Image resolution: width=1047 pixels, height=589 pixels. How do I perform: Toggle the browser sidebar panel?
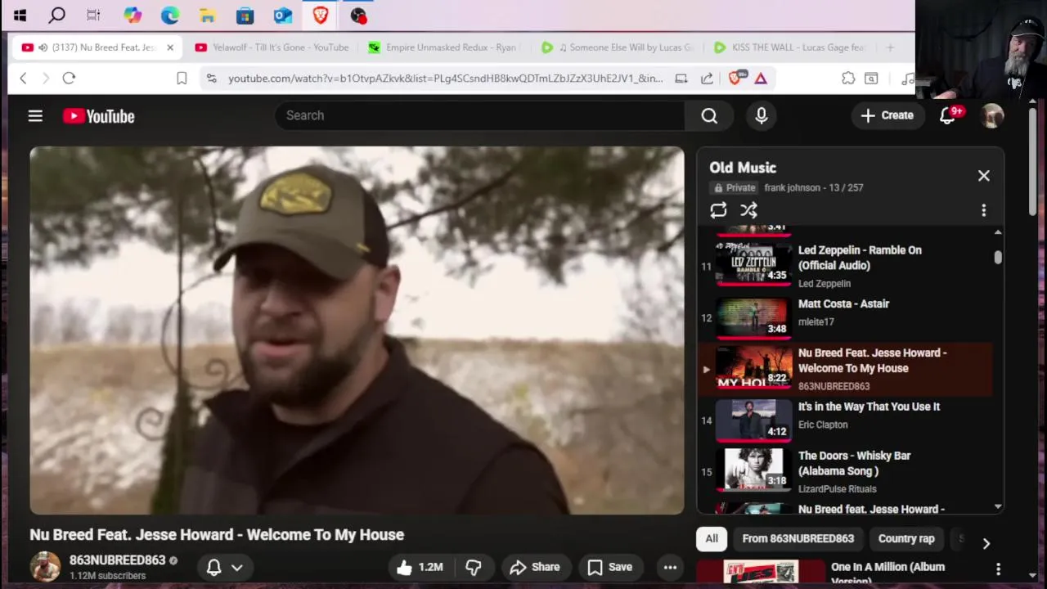point(871,78)
